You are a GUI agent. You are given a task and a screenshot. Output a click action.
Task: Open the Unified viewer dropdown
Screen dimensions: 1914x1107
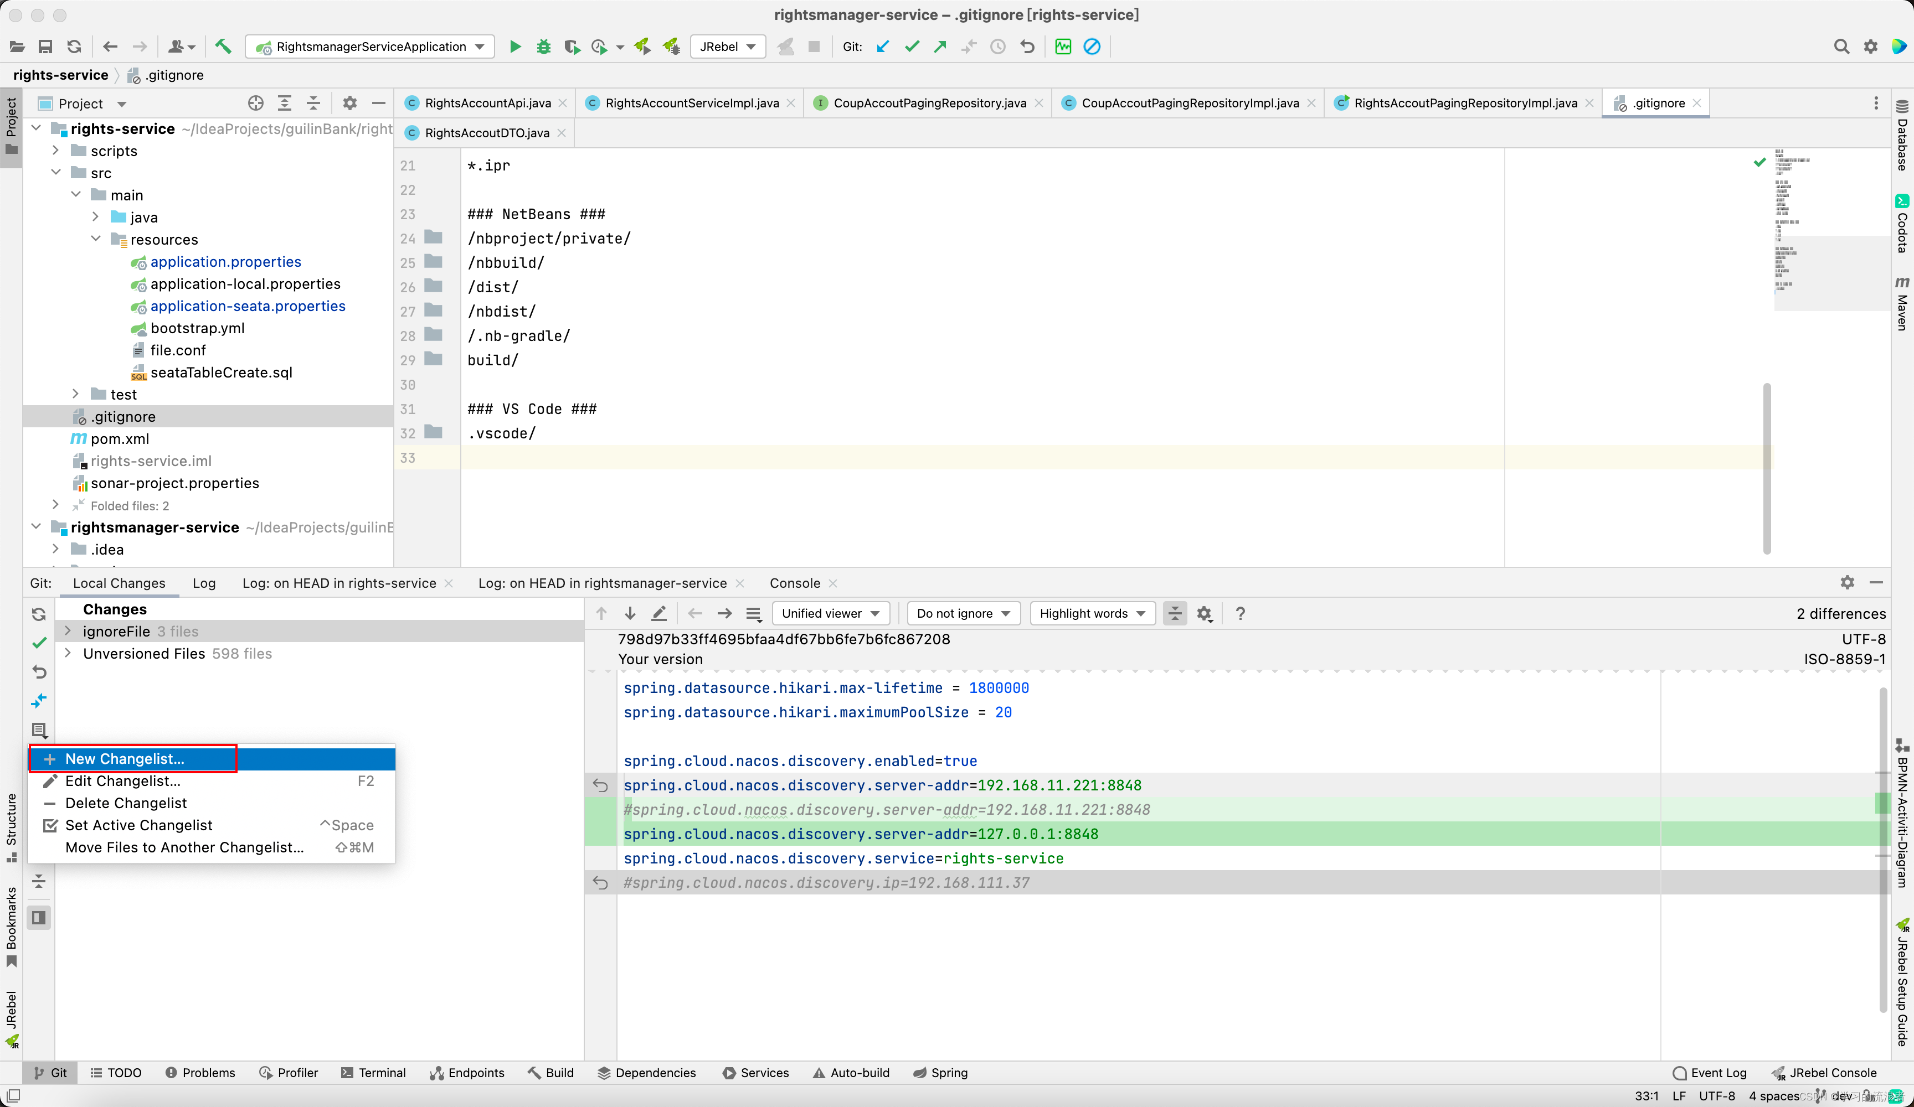[x=830, y=613]
